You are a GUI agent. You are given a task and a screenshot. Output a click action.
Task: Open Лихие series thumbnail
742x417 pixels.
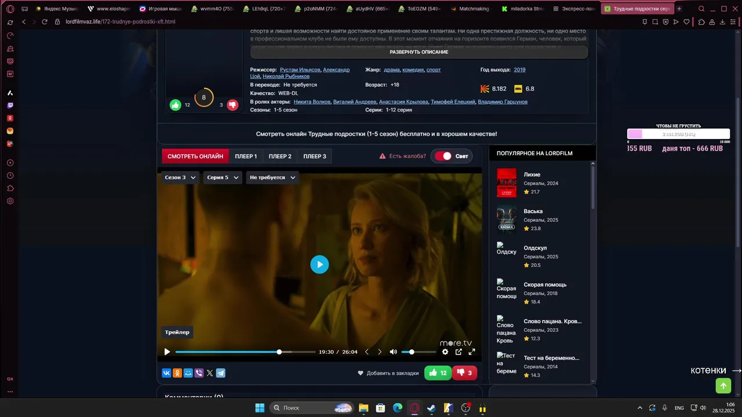pyautogui.click(x=507, y=183)
